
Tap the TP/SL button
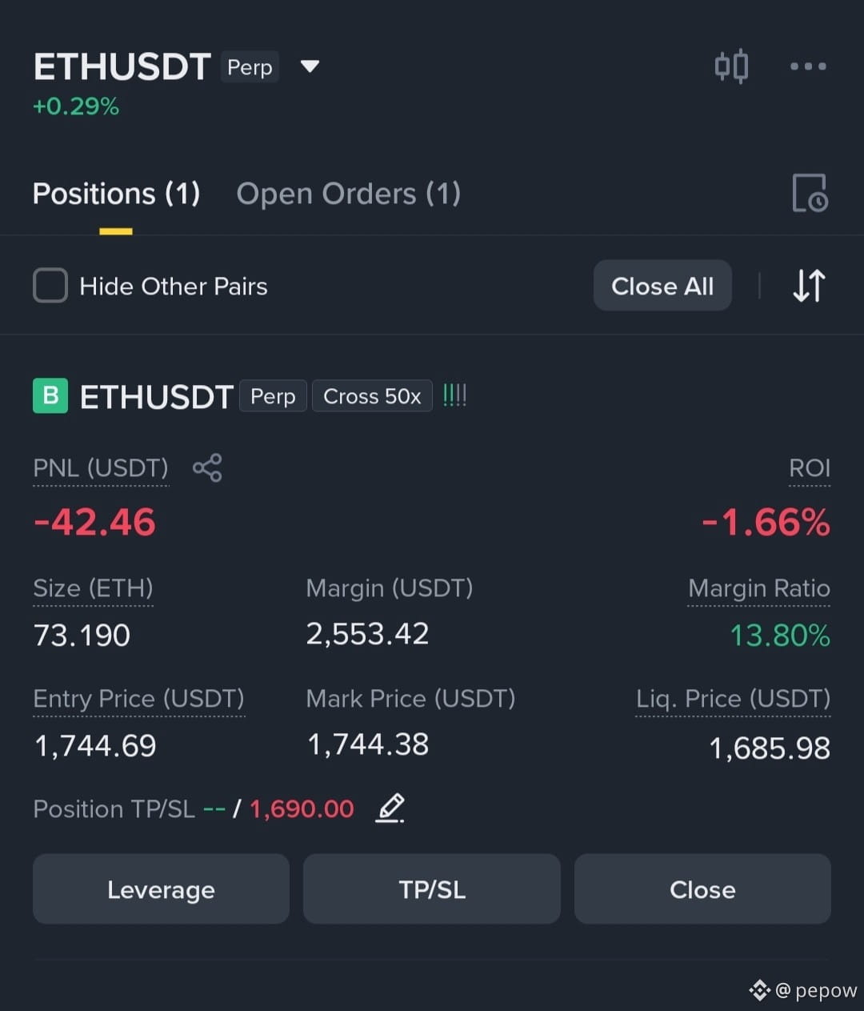tap(432, 889)
